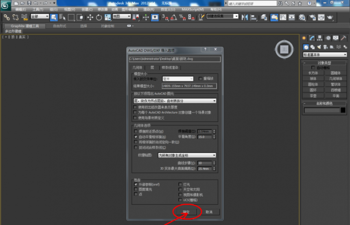Open named selection sets dropdown
The width and height of the screenshot is (350, 225).
tap(222, 16)
